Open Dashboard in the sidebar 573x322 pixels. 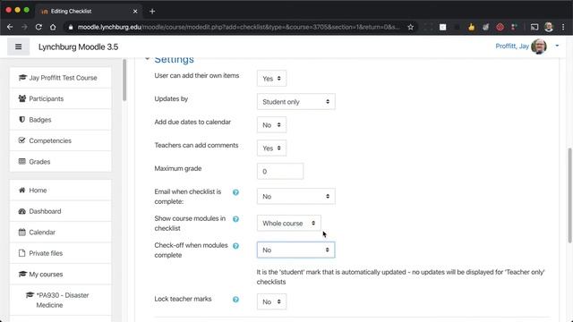60,211
